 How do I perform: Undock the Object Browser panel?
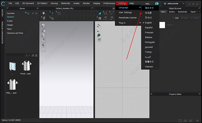(x=199, y=8)
